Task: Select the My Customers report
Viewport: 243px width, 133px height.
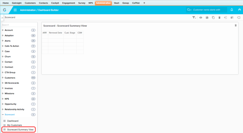Action: pos(14,125)
